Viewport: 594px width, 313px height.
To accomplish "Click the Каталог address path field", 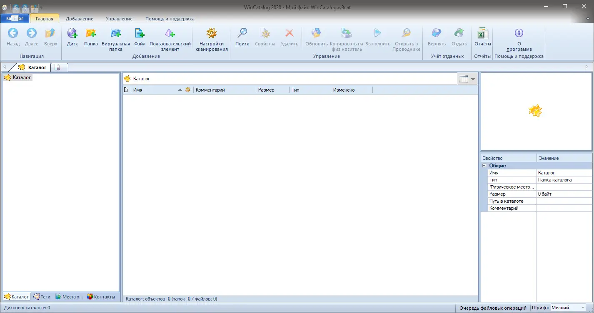I will [290, 79].
